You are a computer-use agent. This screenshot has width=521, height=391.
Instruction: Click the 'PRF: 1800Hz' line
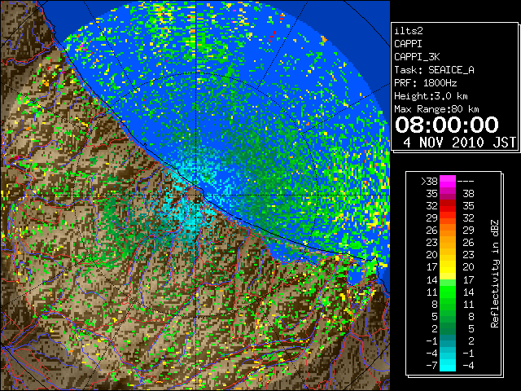pyautogui.click(x=425, y=83)
